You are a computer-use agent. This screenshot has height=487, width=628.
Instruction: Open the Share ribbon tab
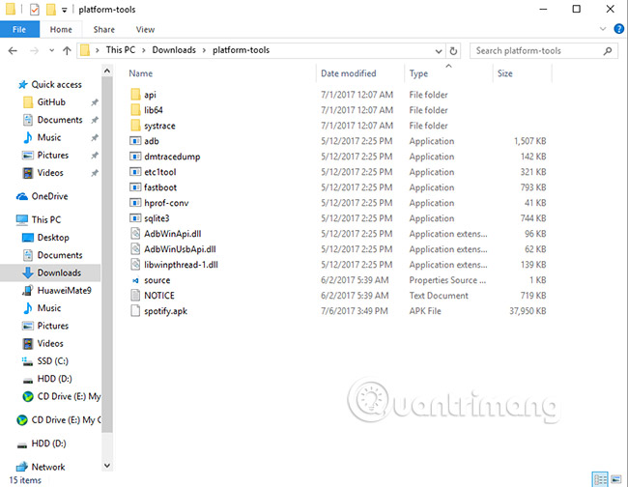pyautogui.click(x=103, y=29)
